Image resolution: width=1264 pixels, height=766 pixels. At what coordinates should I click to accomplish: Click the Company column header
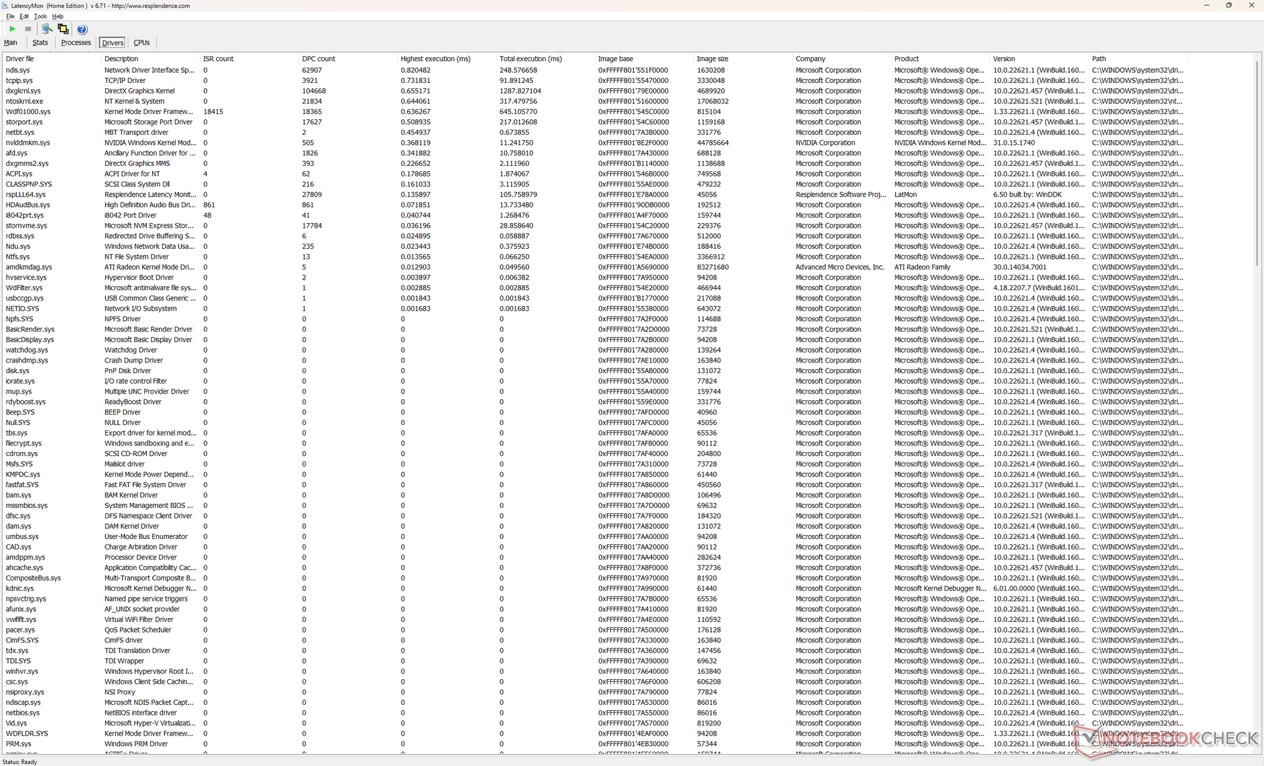810,59
